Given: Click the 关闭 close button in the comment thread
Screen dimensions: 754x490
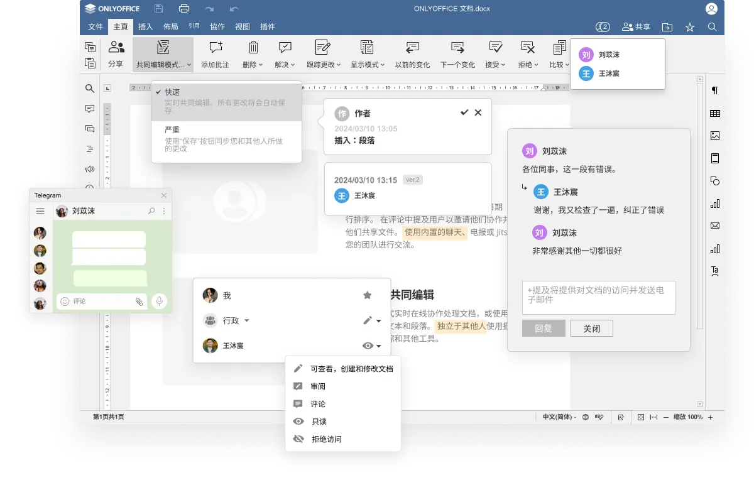Looking at the screenshot, I should [x=591, y=328].
